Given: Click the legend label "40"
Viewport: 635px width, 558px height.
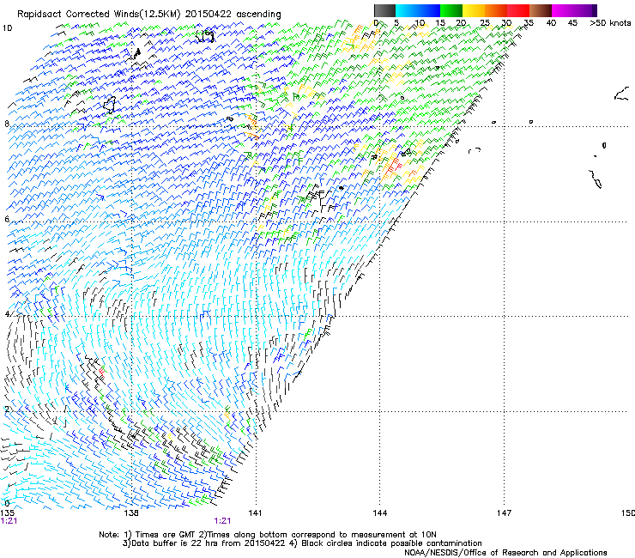Looking at the screenshot, I should [x=551, y=22].
